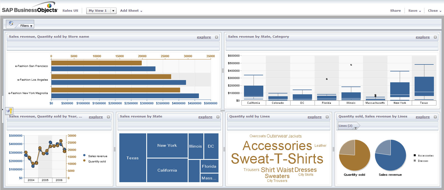The image size is (444, 190).
Task: Expand the Lines (2) filter dropdown
Action: [x=355, y=128]
